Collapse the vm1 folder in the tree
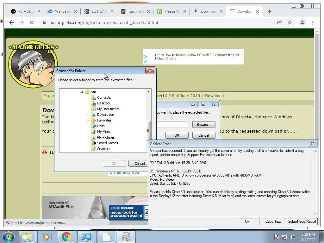 pyautogui.click(x=82, y=92)
